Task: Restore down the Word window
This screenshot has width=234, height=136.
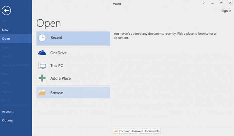Action: 221,3
